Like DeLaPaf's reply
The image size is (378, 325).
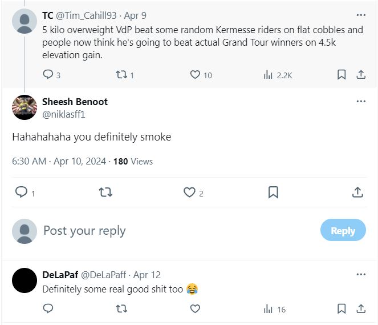click(195, 309)
